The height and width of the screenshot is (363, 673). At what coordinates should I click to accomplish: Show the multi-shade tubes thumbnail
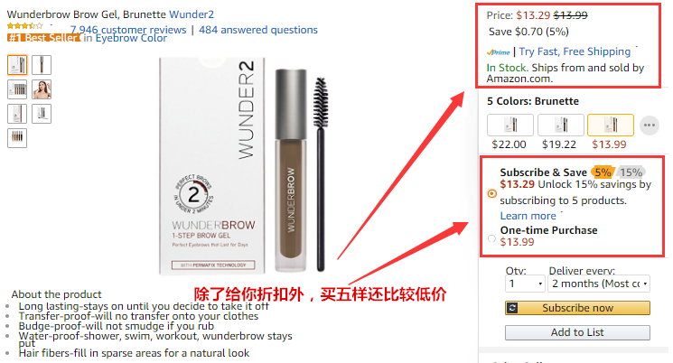(17, 138)
